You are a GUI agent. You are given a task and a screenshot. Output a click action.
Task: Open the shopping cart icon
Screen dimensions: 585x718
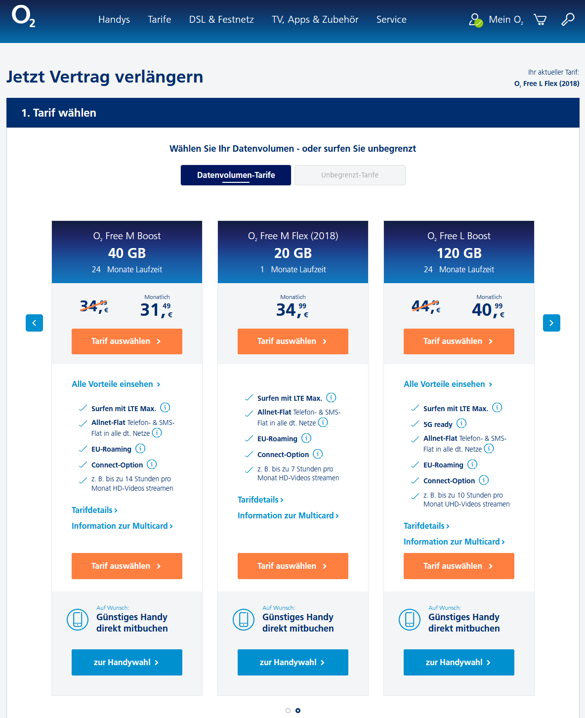(540, 19)
